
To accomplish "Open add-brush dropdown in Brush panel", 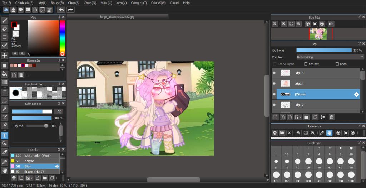I will coord(31,178).
